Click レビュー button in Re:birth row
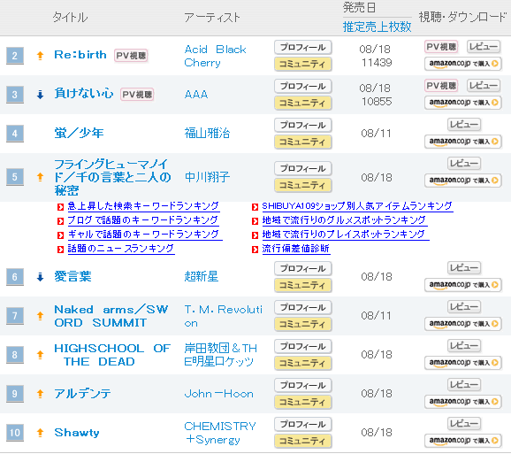This screenshot has width=511, height=454. [484, 47]
